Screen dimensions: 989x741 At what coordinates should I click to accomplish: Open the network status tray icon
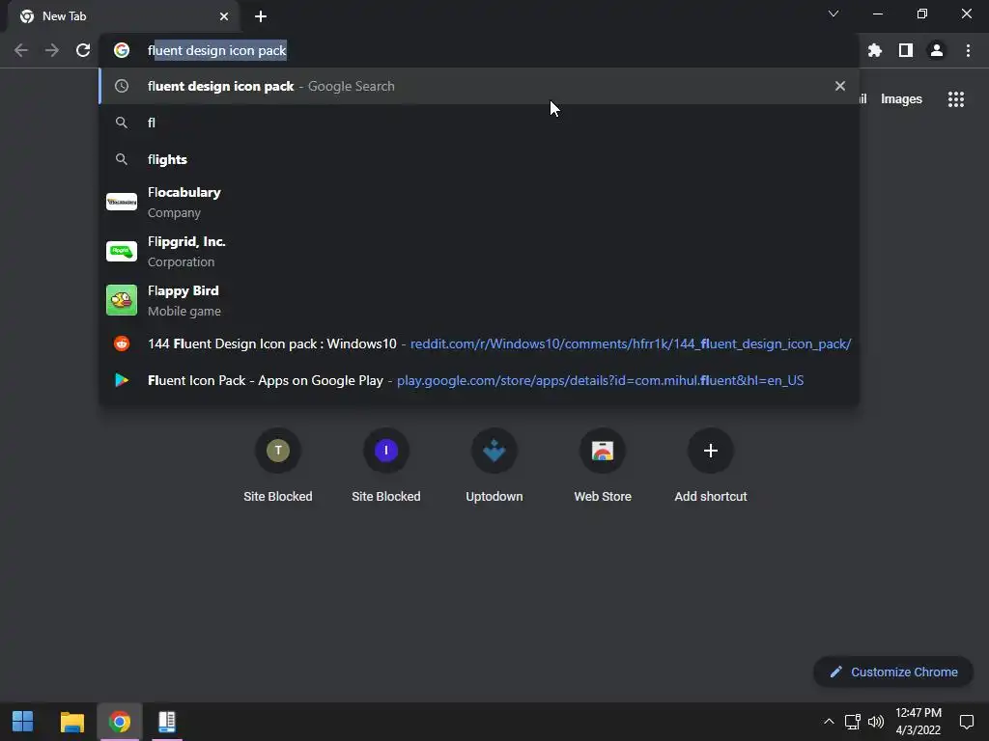click(853, 722)
